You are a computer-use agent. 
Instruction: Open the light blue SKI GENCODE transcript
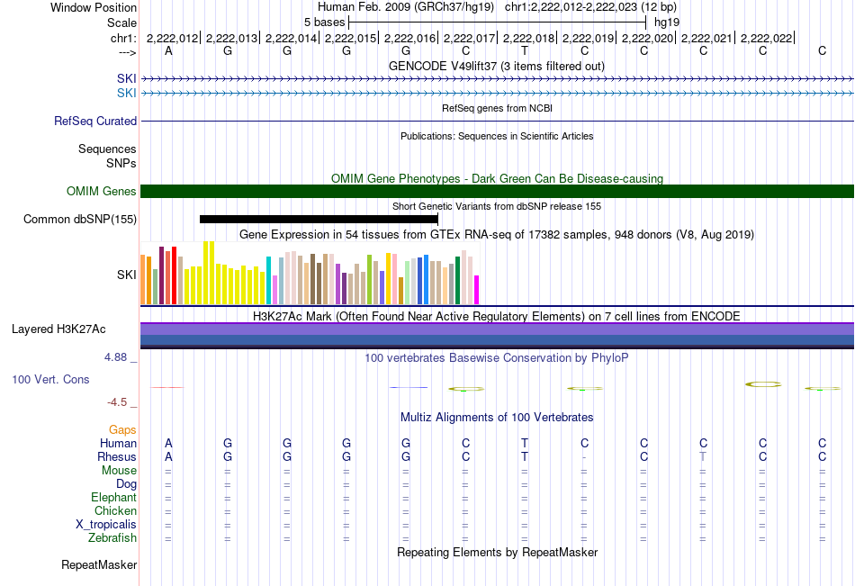(x=498, y=94)
